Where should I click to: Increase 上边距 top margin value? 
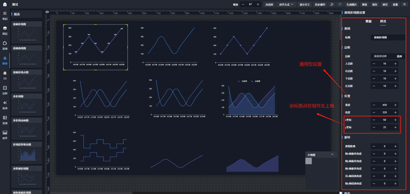pyautogui.click(x=395, y=64)
